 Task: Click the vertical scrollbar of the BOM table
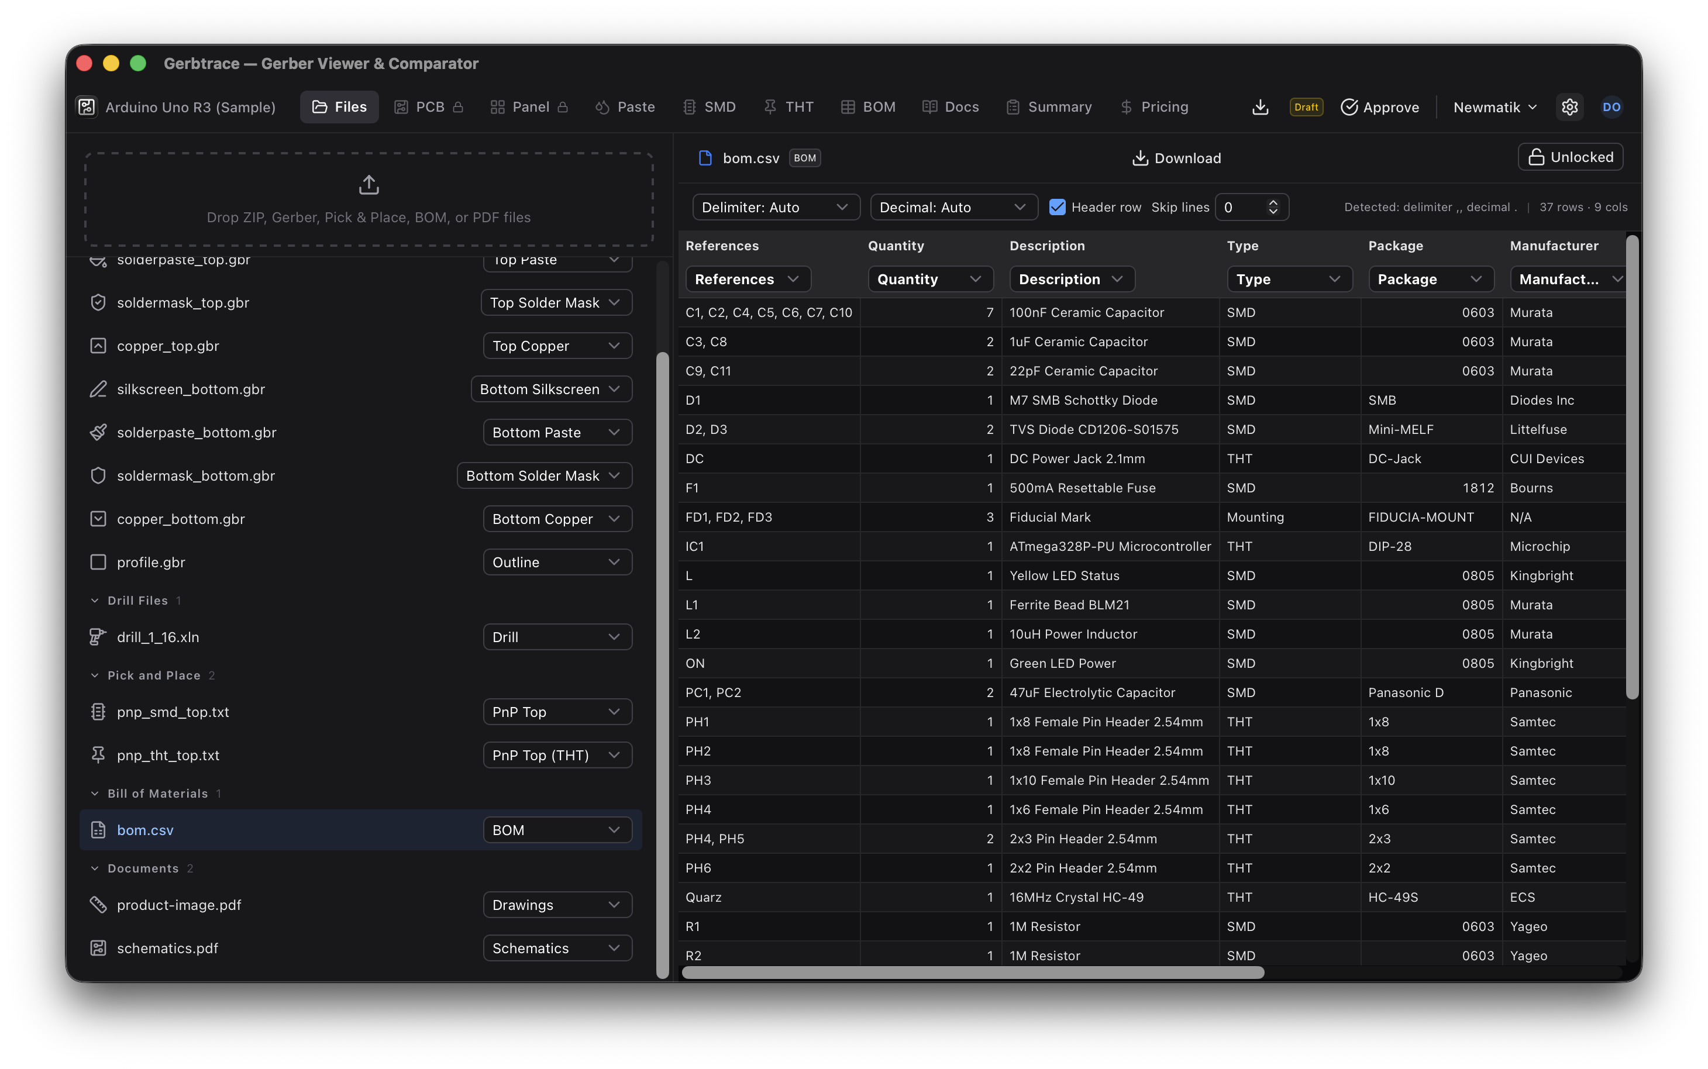click(1631, 467)
